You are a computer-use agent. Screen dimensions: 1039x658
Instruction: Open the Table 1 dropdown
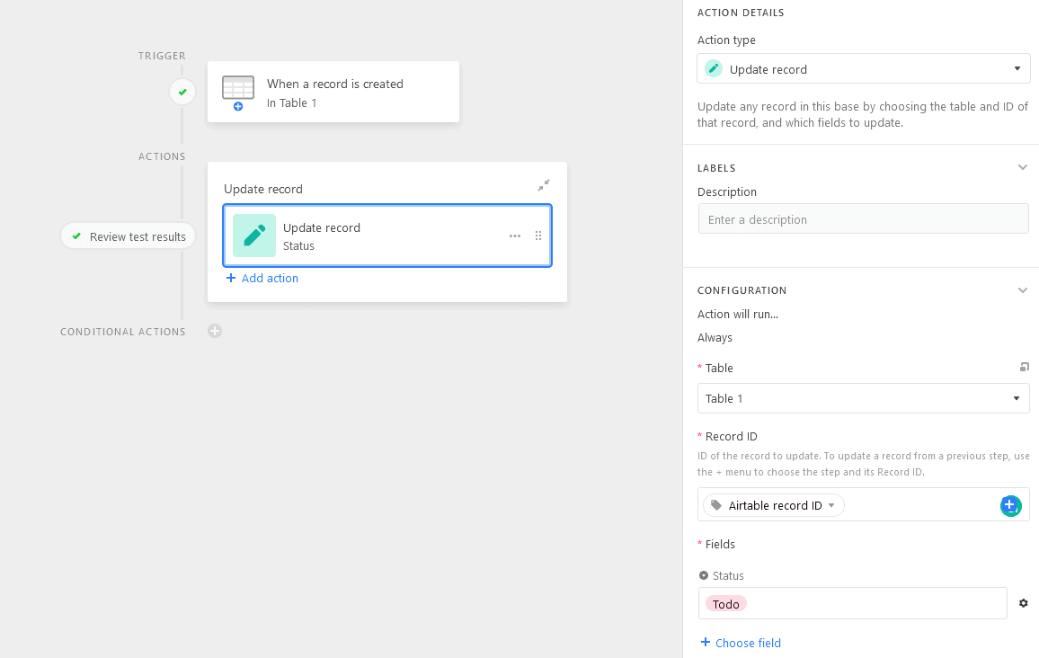tap(864, 398)
